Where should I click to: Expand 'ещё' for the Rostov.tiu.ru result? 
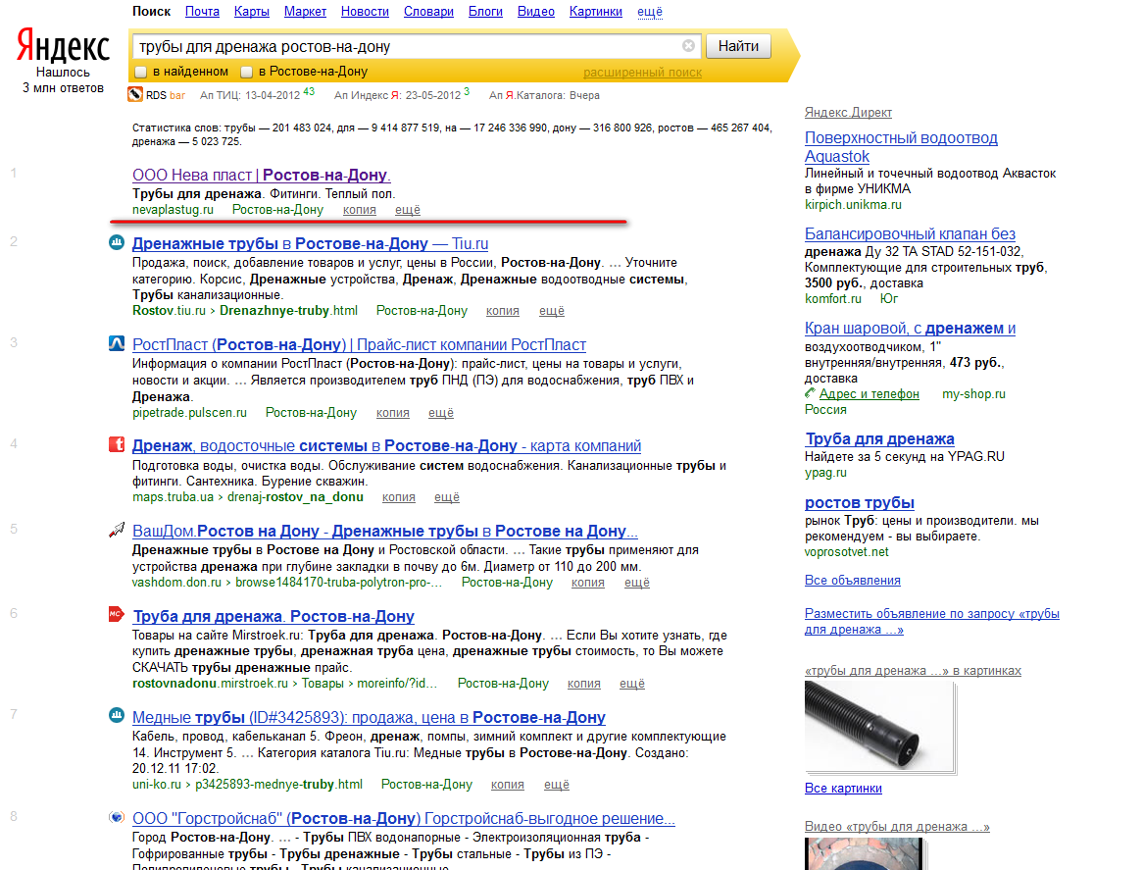pos(552,311)
